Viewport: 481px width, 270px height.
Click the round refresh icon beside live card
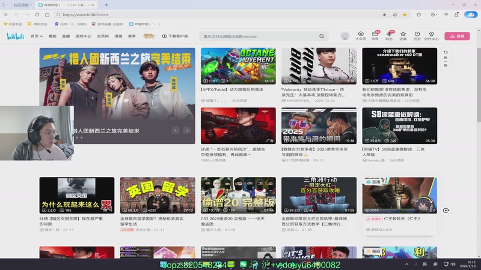446,211
